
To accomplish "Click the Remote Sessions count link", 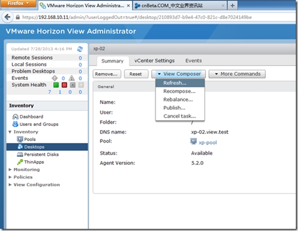I will point(80,57).
